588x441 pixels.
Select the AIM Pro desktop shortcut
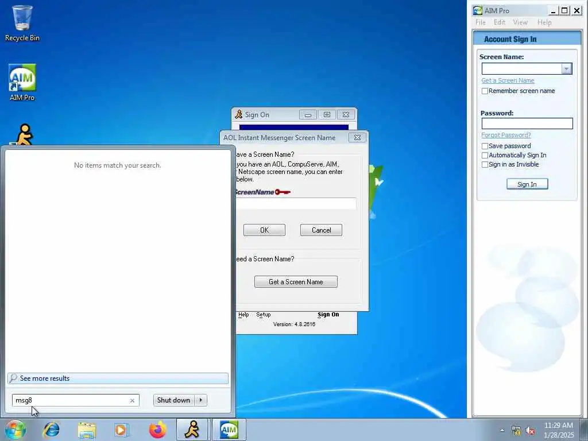22,82
